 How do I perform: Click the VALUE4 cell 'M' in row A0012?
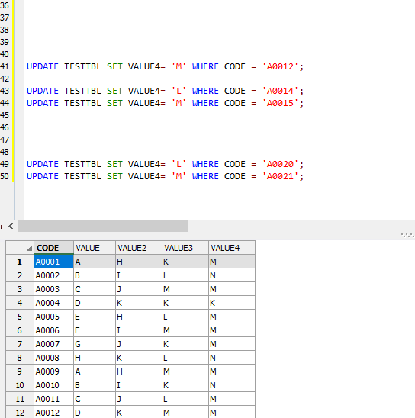[x=232, y=412]
